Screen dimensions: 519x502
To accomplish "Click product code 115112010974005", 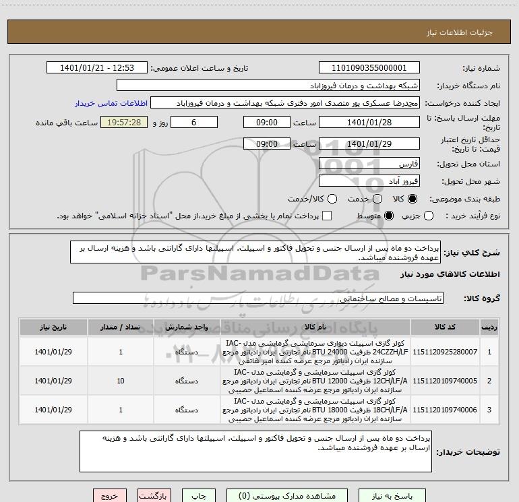I will tap(445, 381).
